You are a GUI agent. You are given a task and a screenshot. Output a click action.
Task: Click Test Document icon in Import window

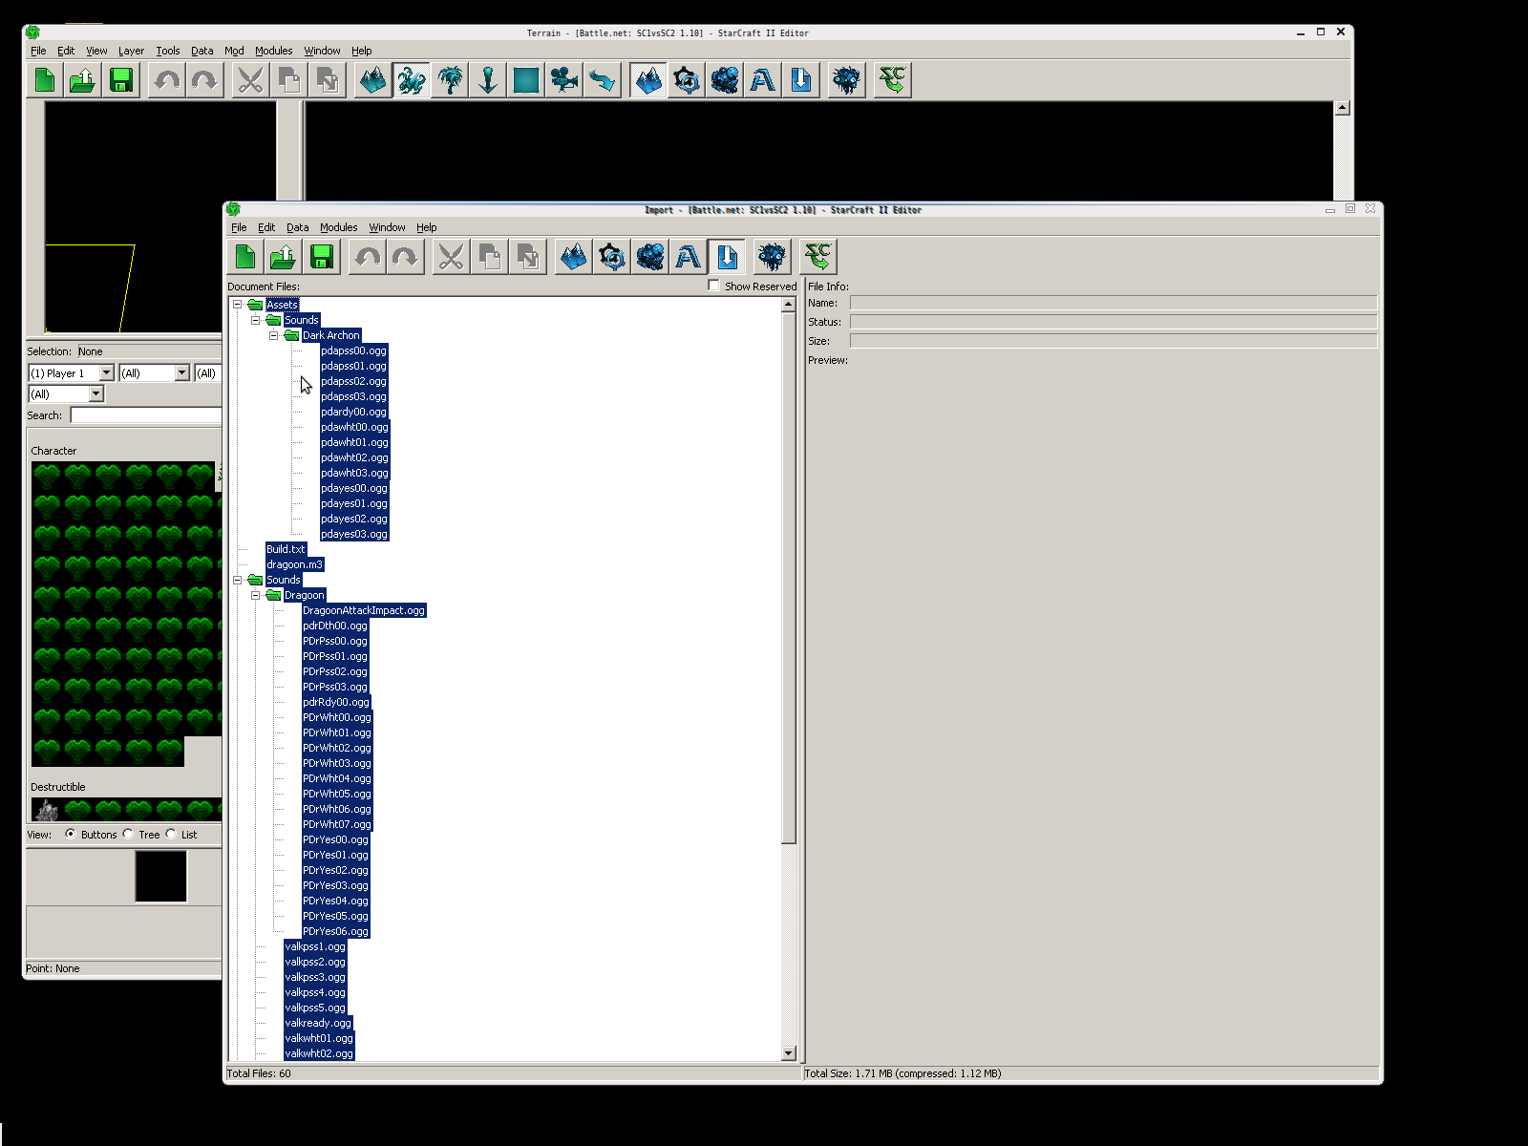pos(818,257)
